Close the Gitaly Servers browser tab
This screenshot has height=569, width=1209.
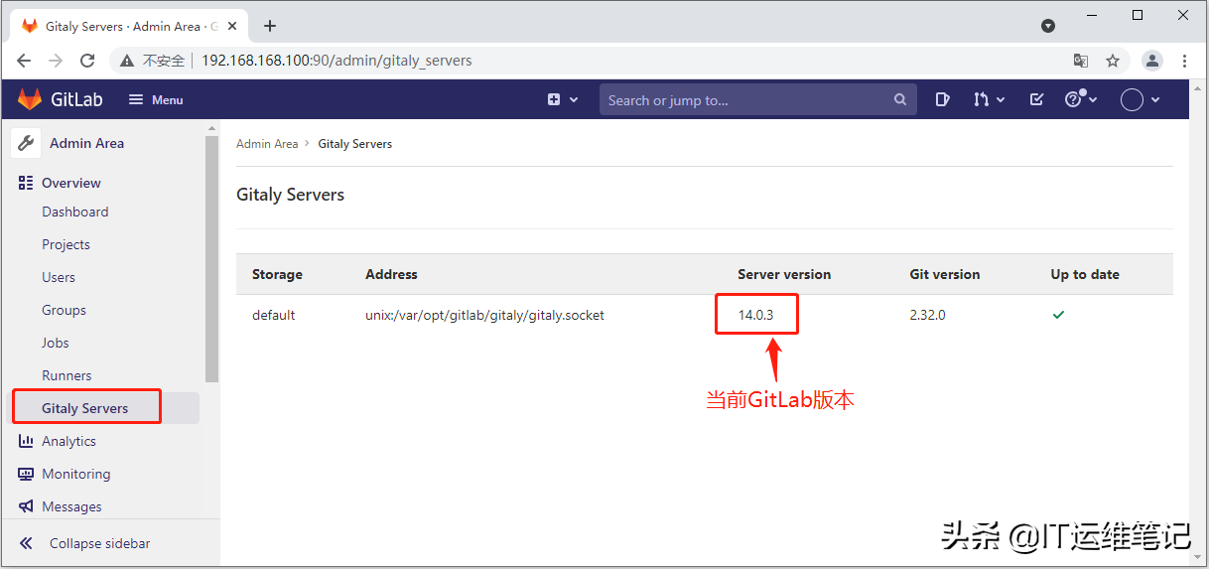pos(234,26)
